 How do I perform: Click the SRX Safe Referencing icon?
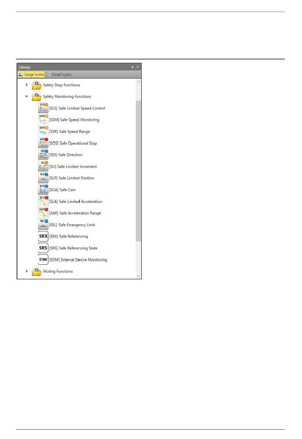coord(43,236)
